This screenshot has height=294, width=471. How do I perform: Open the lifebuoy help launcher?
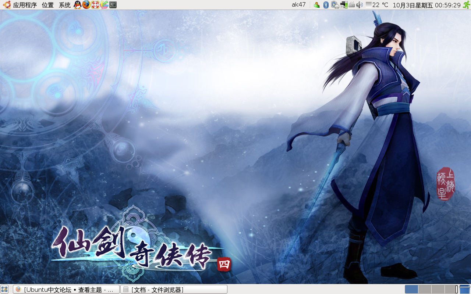[x=95, y=5]
